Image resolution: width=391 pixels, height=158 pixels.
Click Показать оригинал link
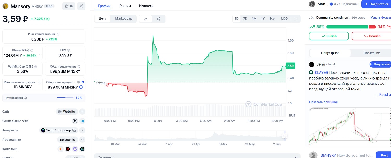323,102
